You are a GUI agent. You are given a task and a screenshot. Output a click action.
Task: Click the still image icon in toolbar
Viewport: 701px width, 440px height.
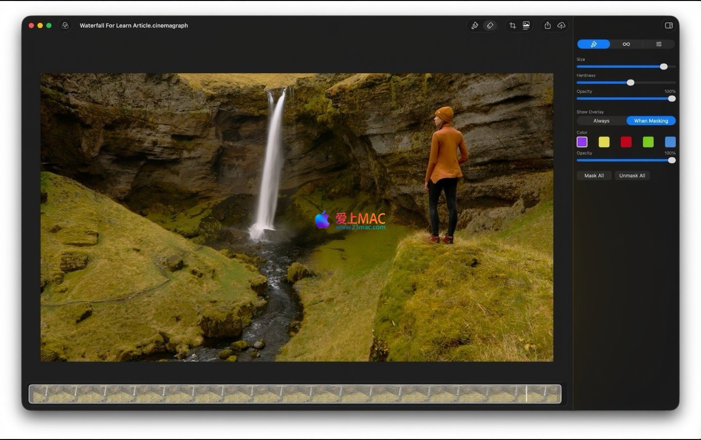526,25
